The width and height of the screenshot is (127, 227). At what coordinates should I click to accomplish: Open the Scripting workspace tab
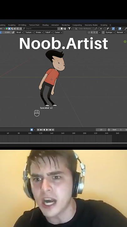pos(104,25)
